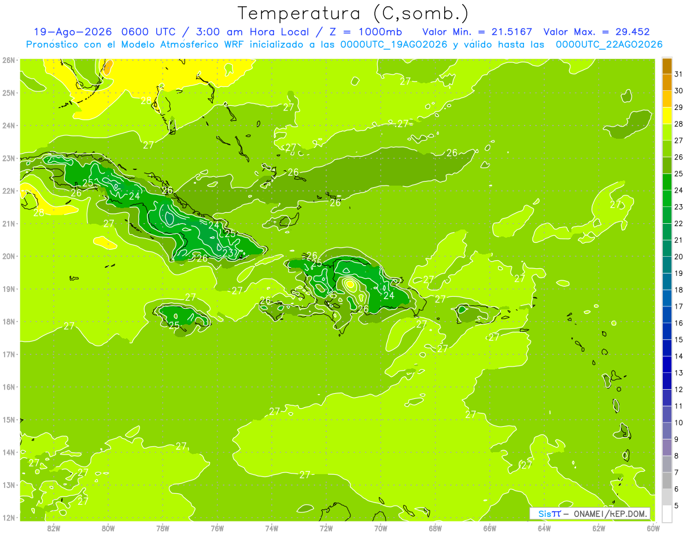Click the '60W' longitude axis label
Screen dimensions: 694x536
click(x=653, y=528)
